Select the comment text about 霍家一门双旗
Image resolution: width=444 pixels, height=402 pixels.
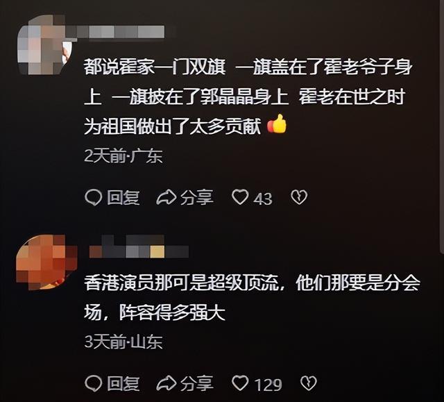pos(248,97)
